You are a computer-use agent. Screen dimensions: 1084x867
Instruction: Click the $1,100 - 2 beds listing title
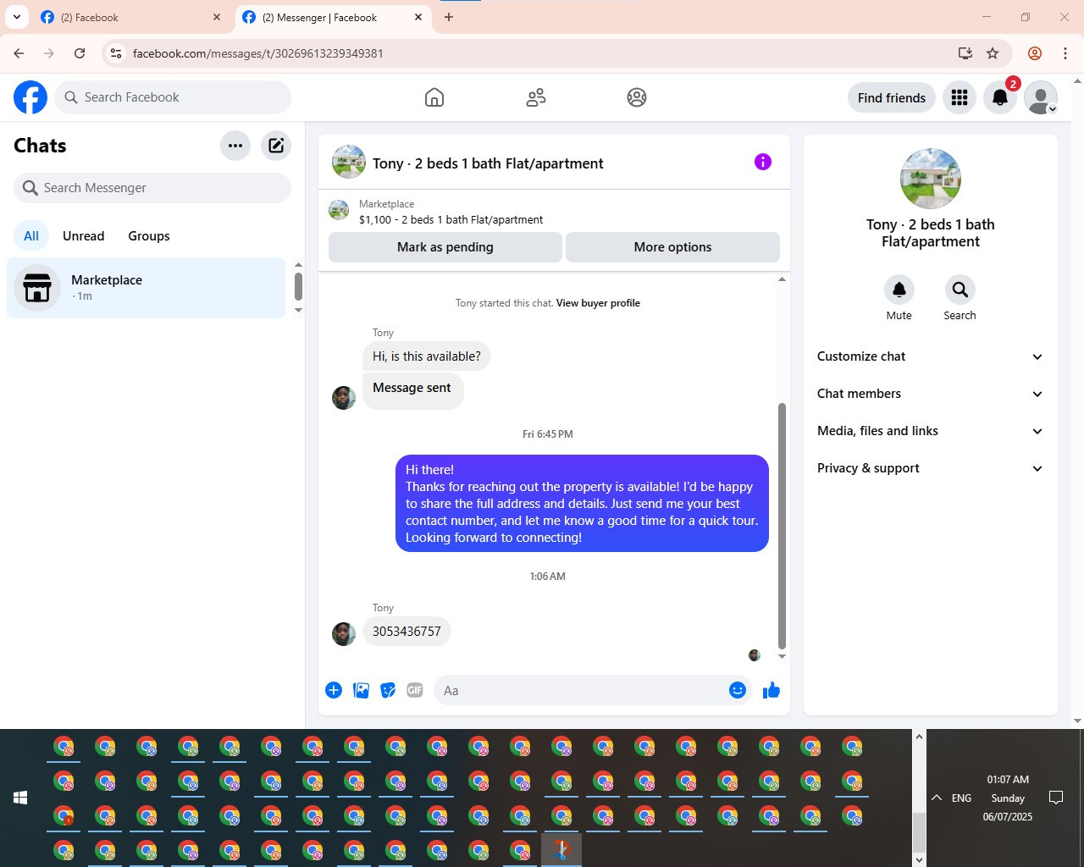pos(451,219)
